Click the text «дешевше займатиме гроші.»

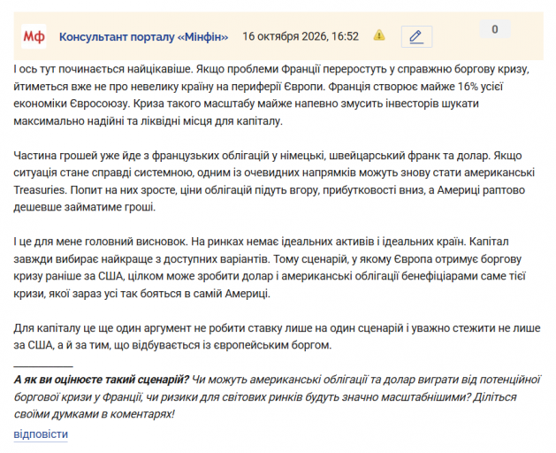pyautogui.click(x=84, y=207)
